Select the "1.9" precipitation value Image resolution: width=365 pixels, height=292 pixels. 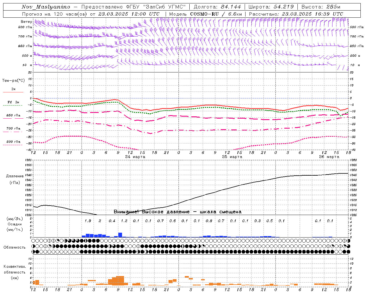88,221
